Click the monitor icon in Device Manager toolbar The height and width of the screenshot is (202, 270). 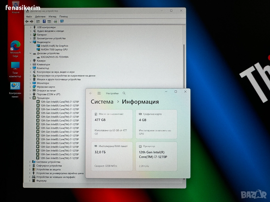click(62, 21)
